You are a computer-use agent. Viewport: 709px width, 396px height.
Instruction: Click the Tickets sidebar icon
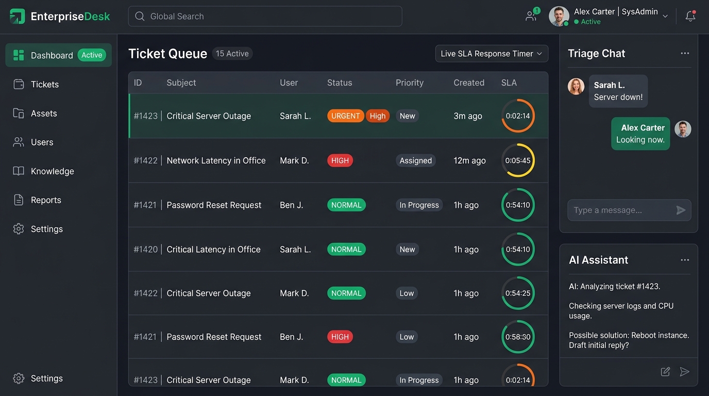[x=19, y=84]
